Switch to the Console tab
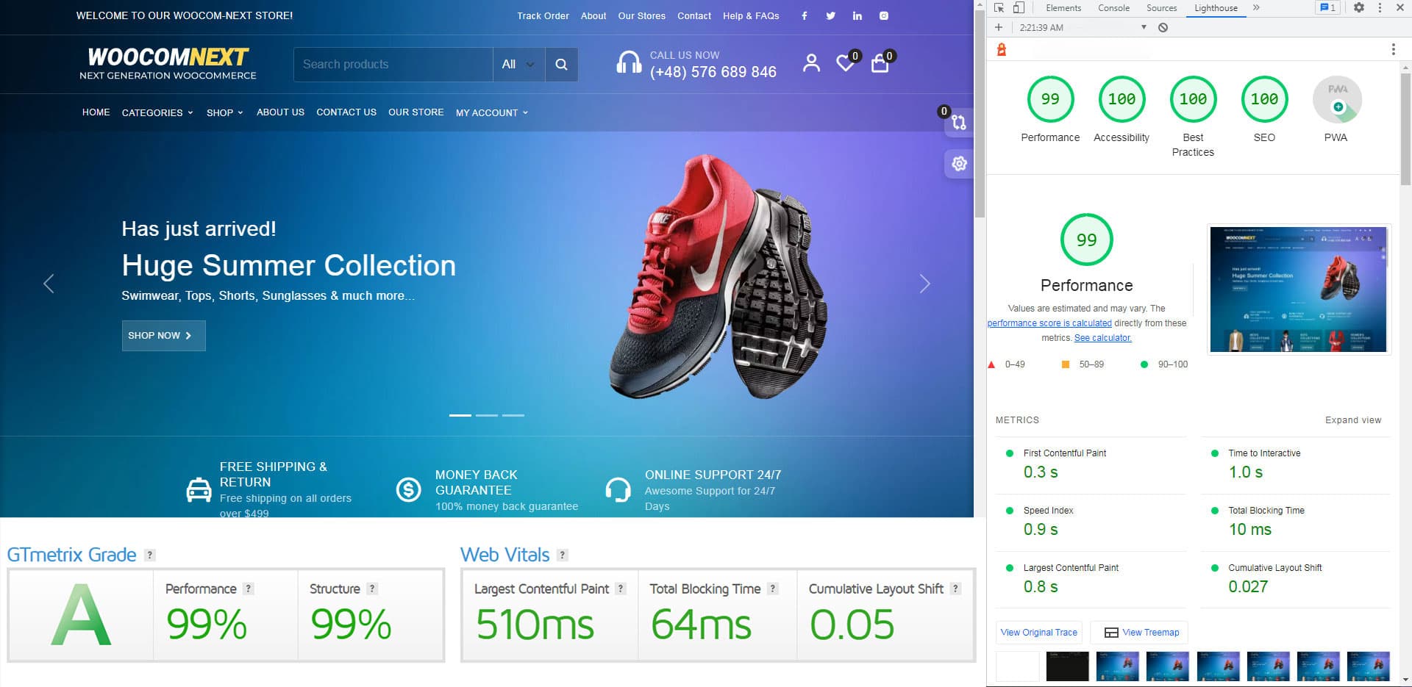The width and height of the screenshot is (1412, 687). (1113, 7)
